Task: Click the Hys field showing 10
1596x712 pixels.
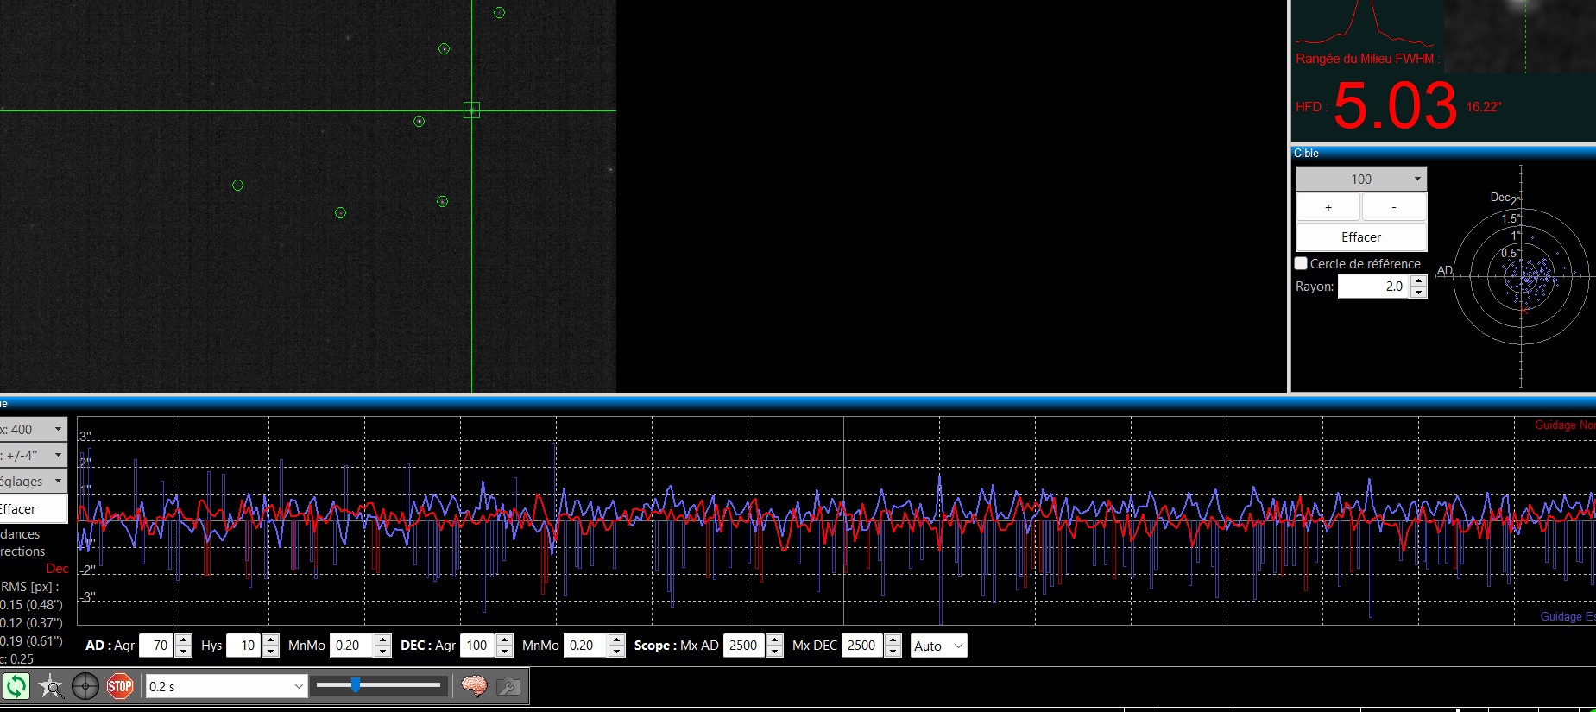Action: pyautogui.click(x=244, y=646)
